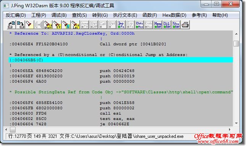This screenshot has width=247, height=147.
Task: Click the Jump To toolbar button
Action: coord(85,25)
